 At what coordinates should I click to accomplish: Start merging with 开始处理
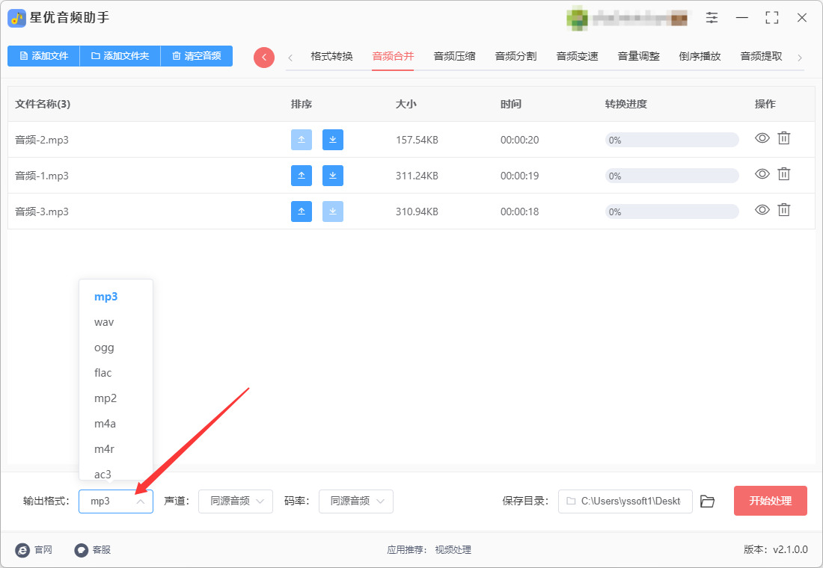771,501
